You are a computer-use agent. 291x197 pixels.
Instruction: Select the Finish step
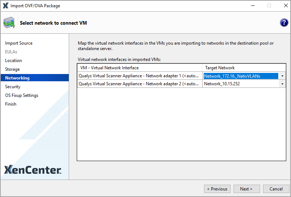click(11, 104)
